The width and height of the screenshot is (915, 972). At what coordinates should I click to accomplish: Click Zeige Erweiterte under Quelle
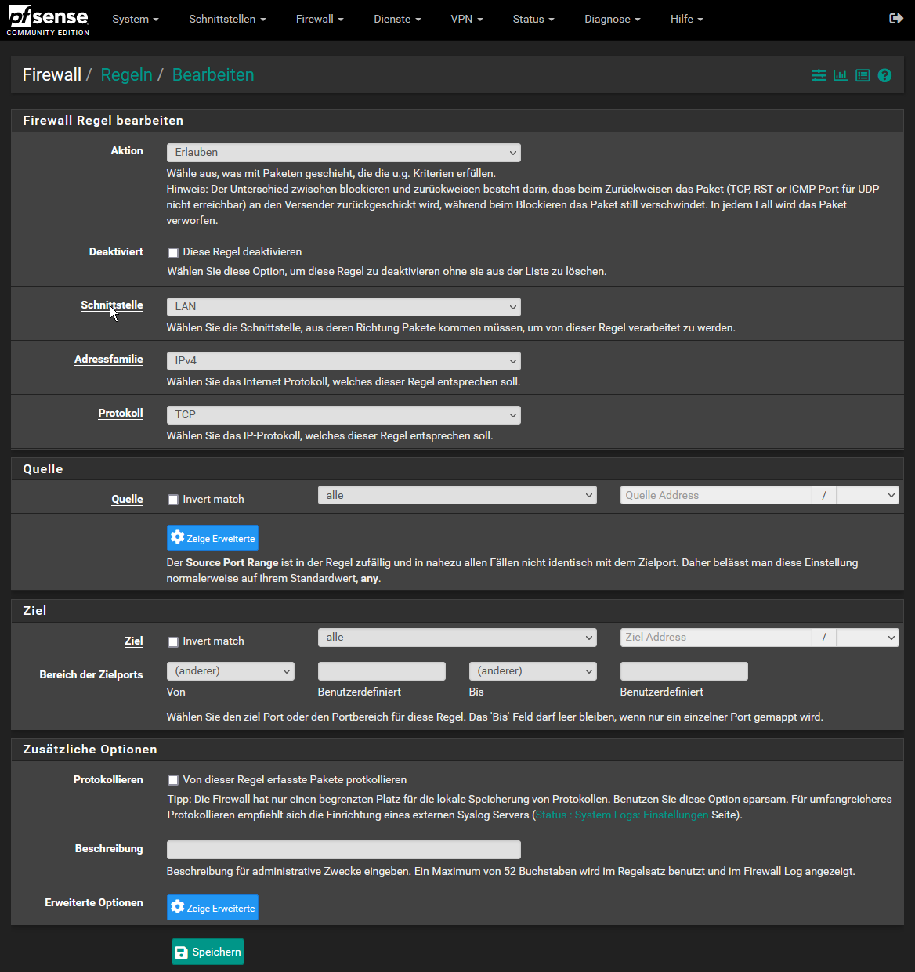pyautogui.click(x=212, y=538)
